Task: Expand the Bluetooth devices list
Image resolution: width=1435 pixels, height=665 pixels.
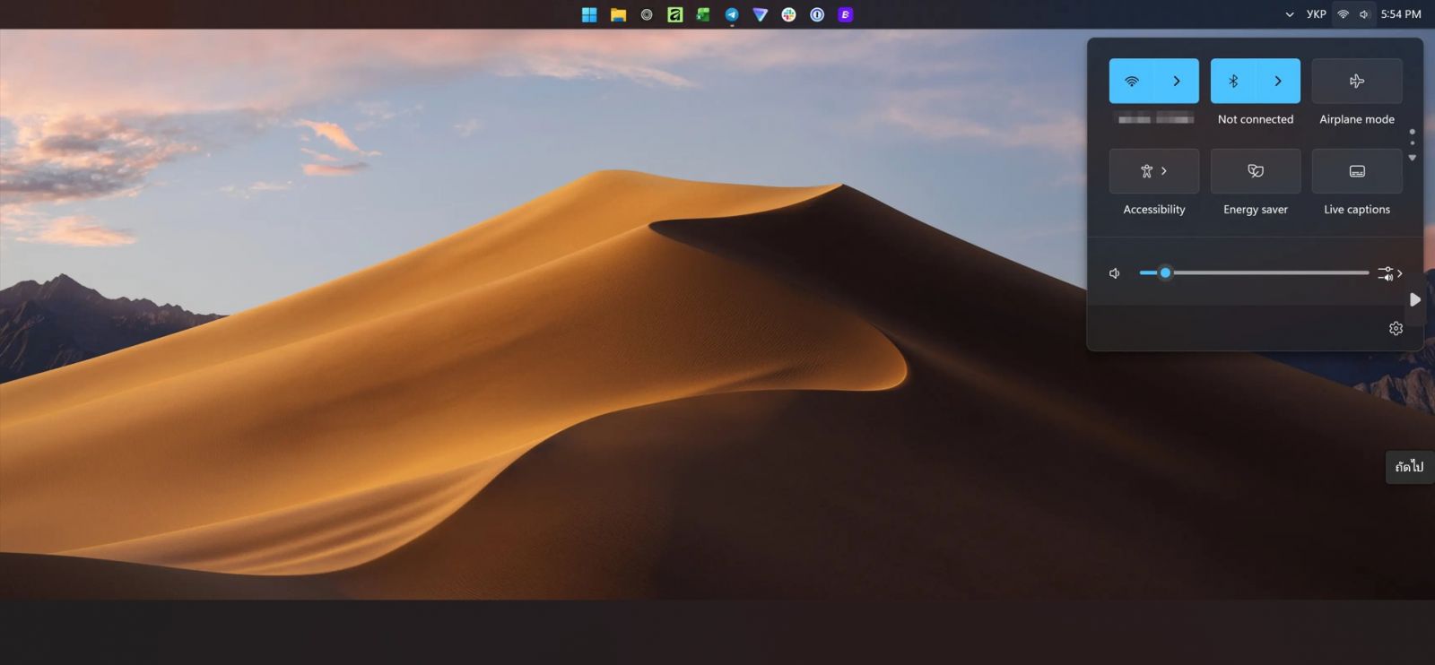Action: [x=1278, y=81]
